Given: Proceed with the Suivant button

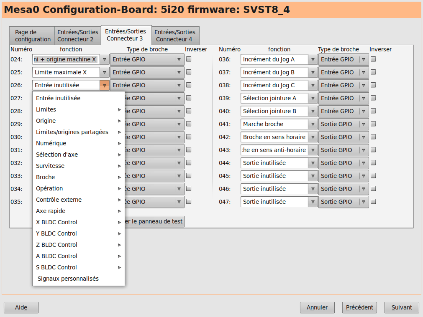Looking at the screenshot, I should pos(402,307).
